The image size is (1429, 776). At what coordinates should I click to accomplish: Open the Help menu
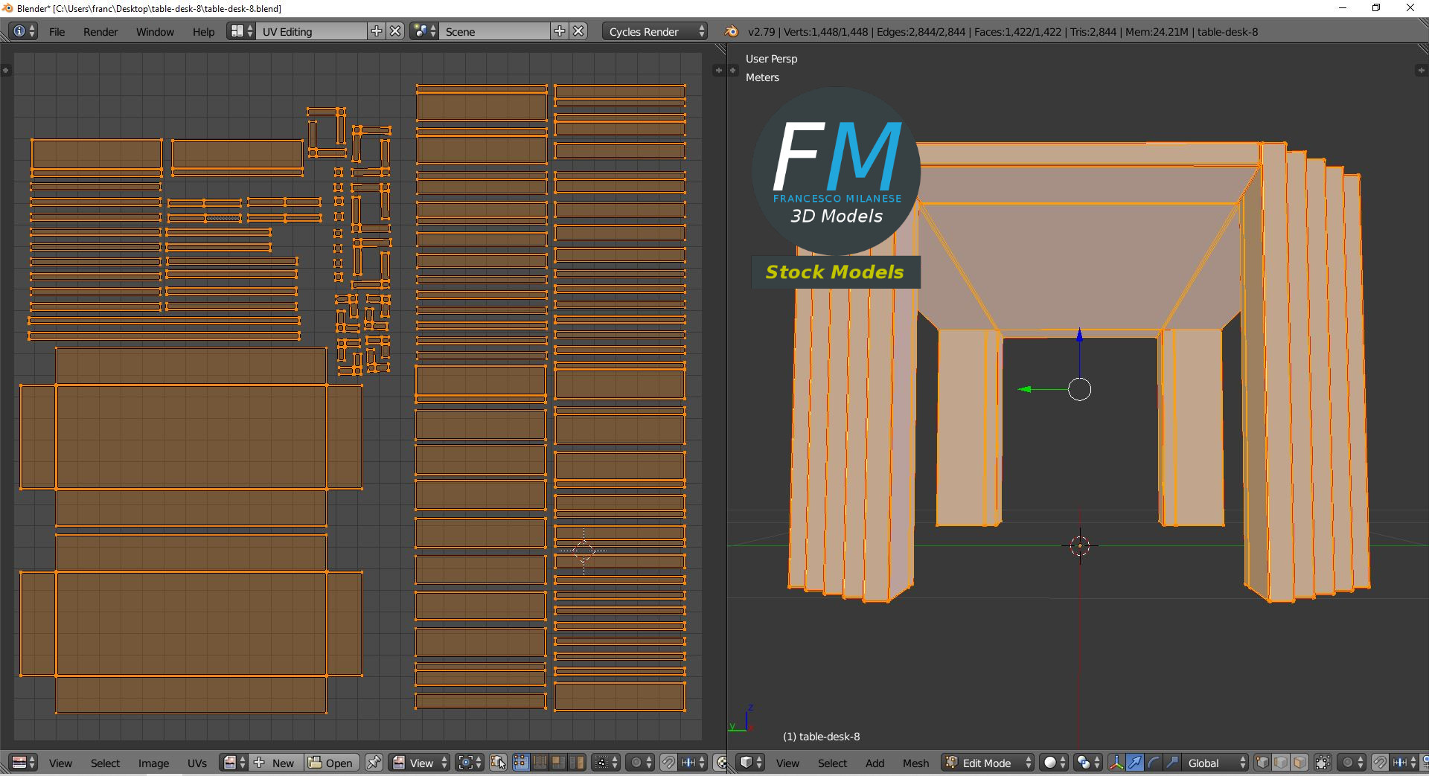[203, 32]
